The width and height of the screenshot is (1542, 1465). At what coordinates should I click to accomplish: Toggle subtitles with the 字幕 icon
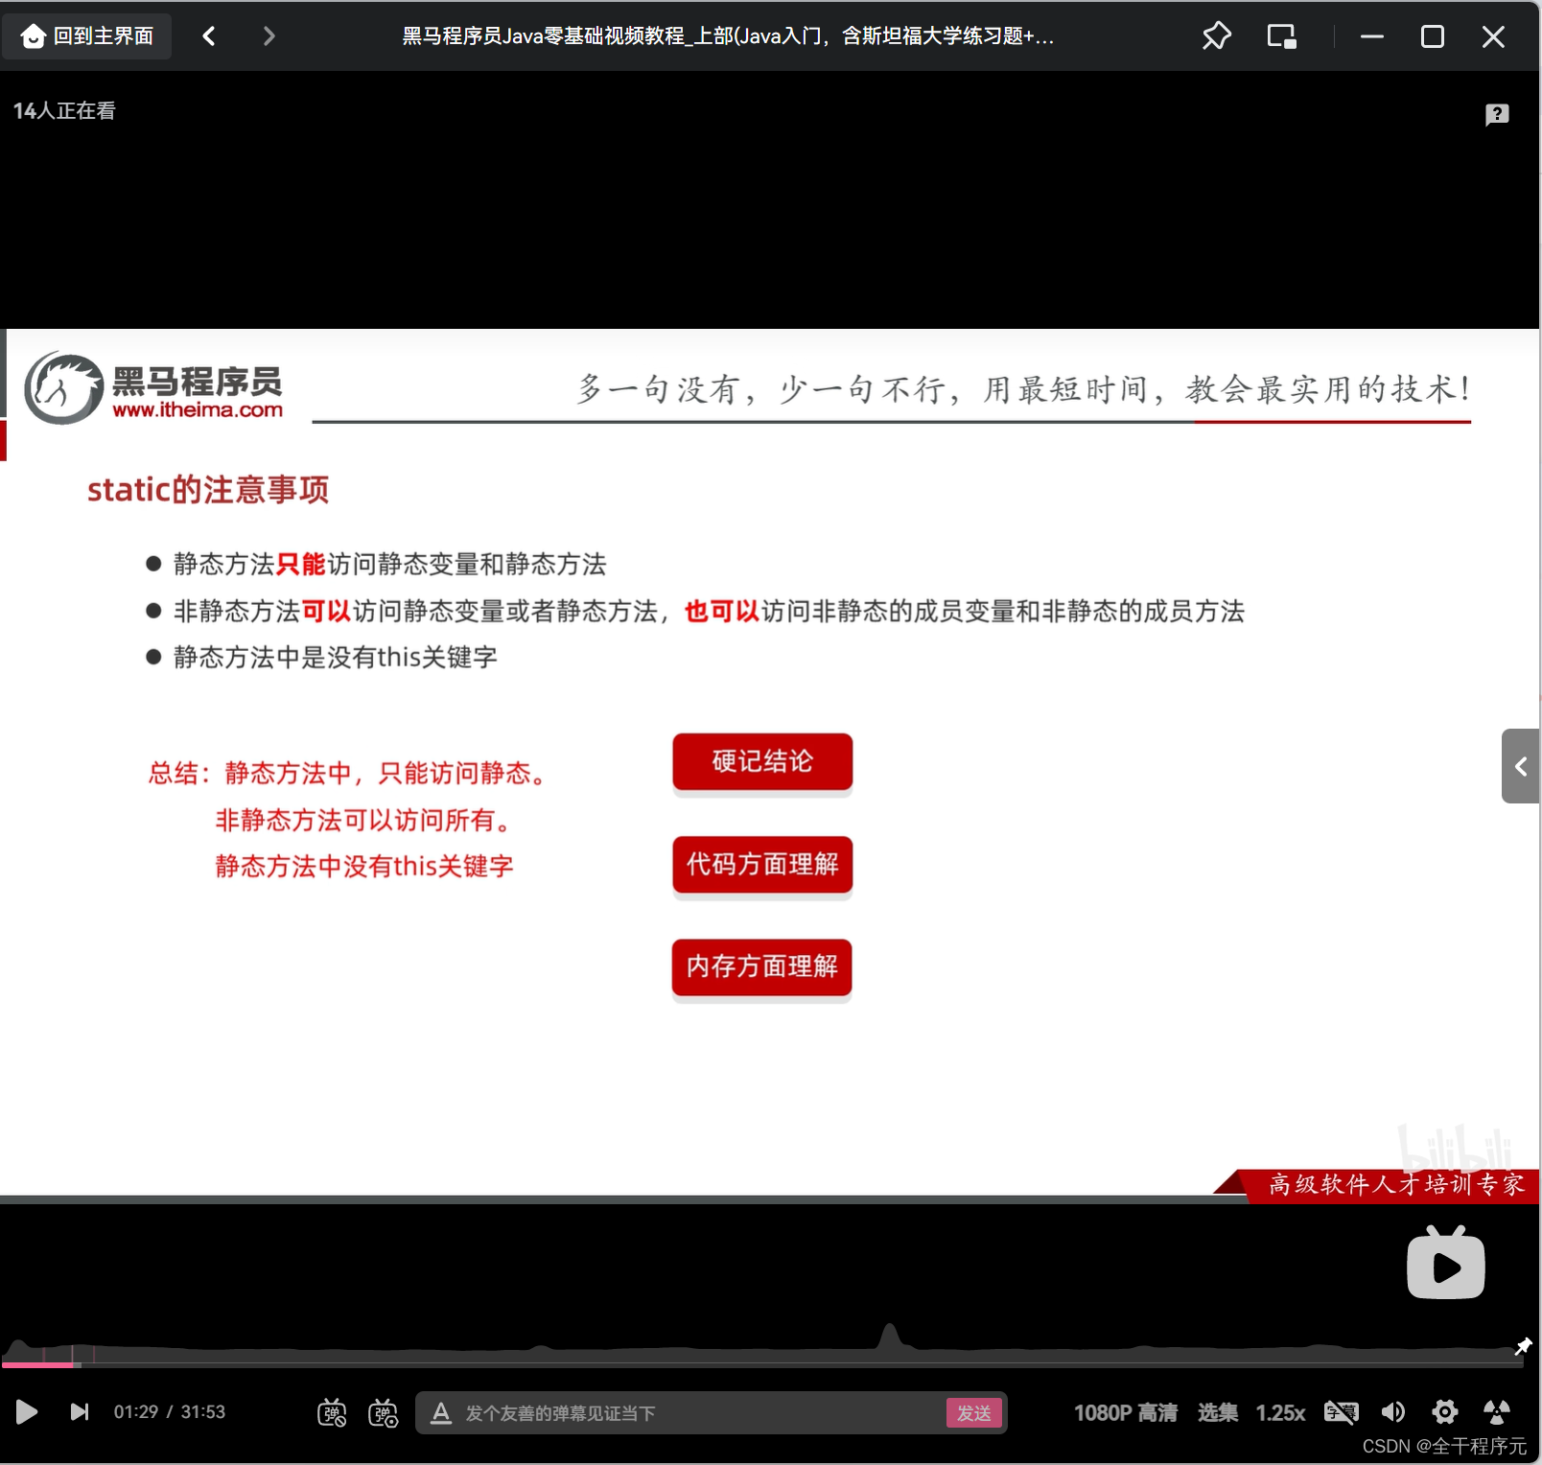[x=1342, y=1411]
